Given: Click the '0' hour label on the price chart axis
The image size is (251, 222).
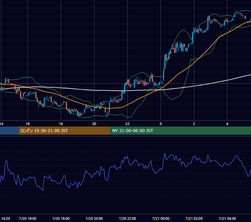Looking at the screenshot, I should click(161, 124).
